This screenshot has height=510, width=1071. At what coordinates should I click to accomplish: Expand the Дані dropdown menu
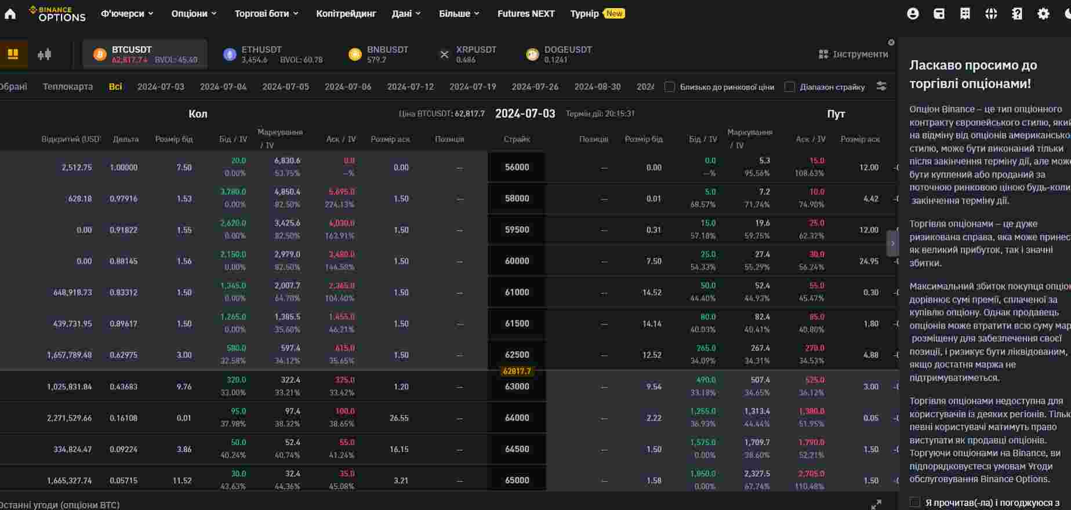[406, 13]
